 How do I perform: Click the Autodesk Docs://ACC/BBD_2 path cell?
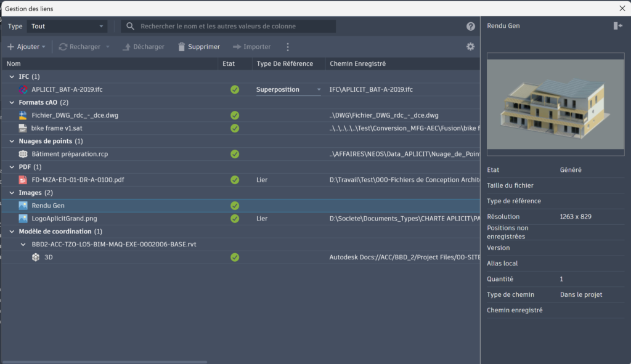[404, 257]
